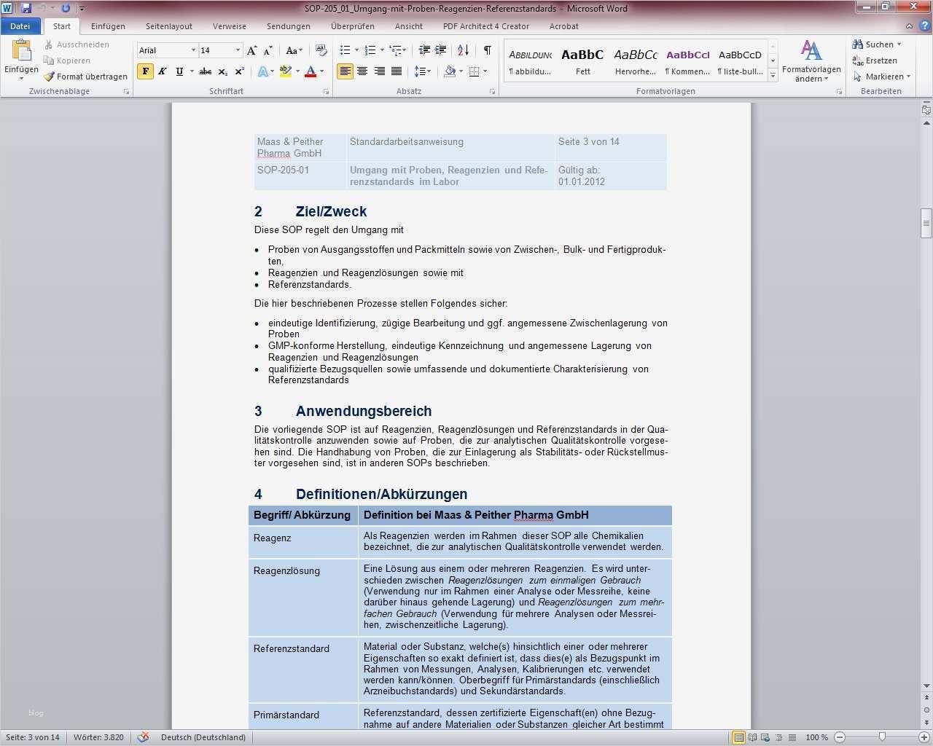Zoom out with the minus button

point(840,737)
